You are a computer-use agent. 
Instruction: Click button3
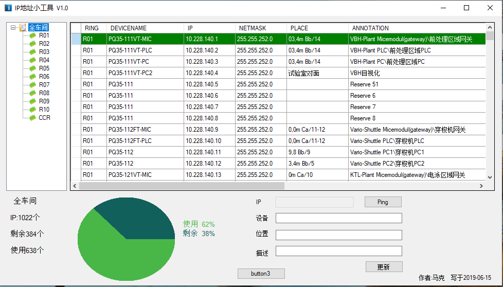click(x=261, y=274)
